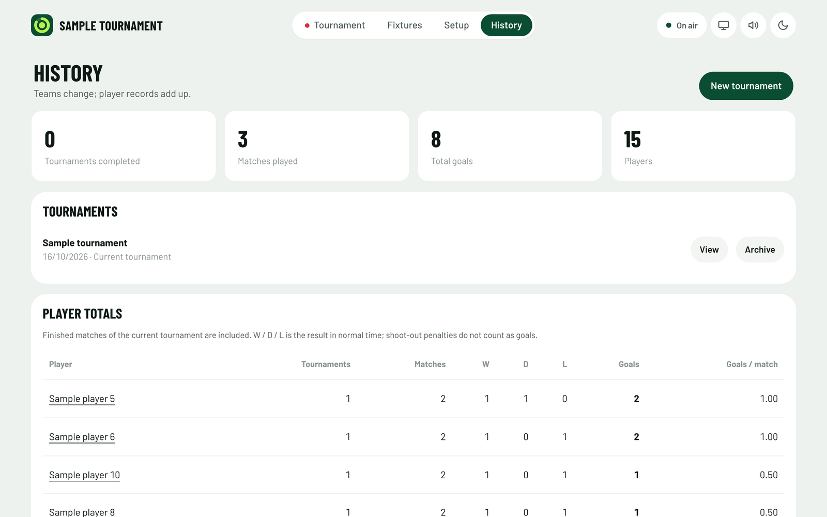The image size is (827, 517).
Task: Open Sample player 5 profile link
Action: pyautogui.click(x=82, y=399)
